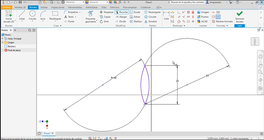Open the Pieza1 document tab

coord(47,133)
